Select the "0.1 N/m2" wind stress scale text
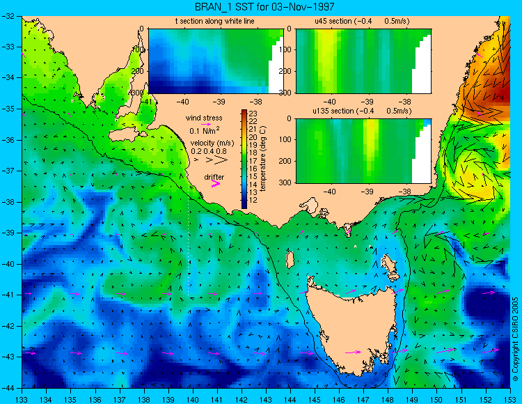The width and height of the screenshot is (522, 404). click(x=205, y=130)
